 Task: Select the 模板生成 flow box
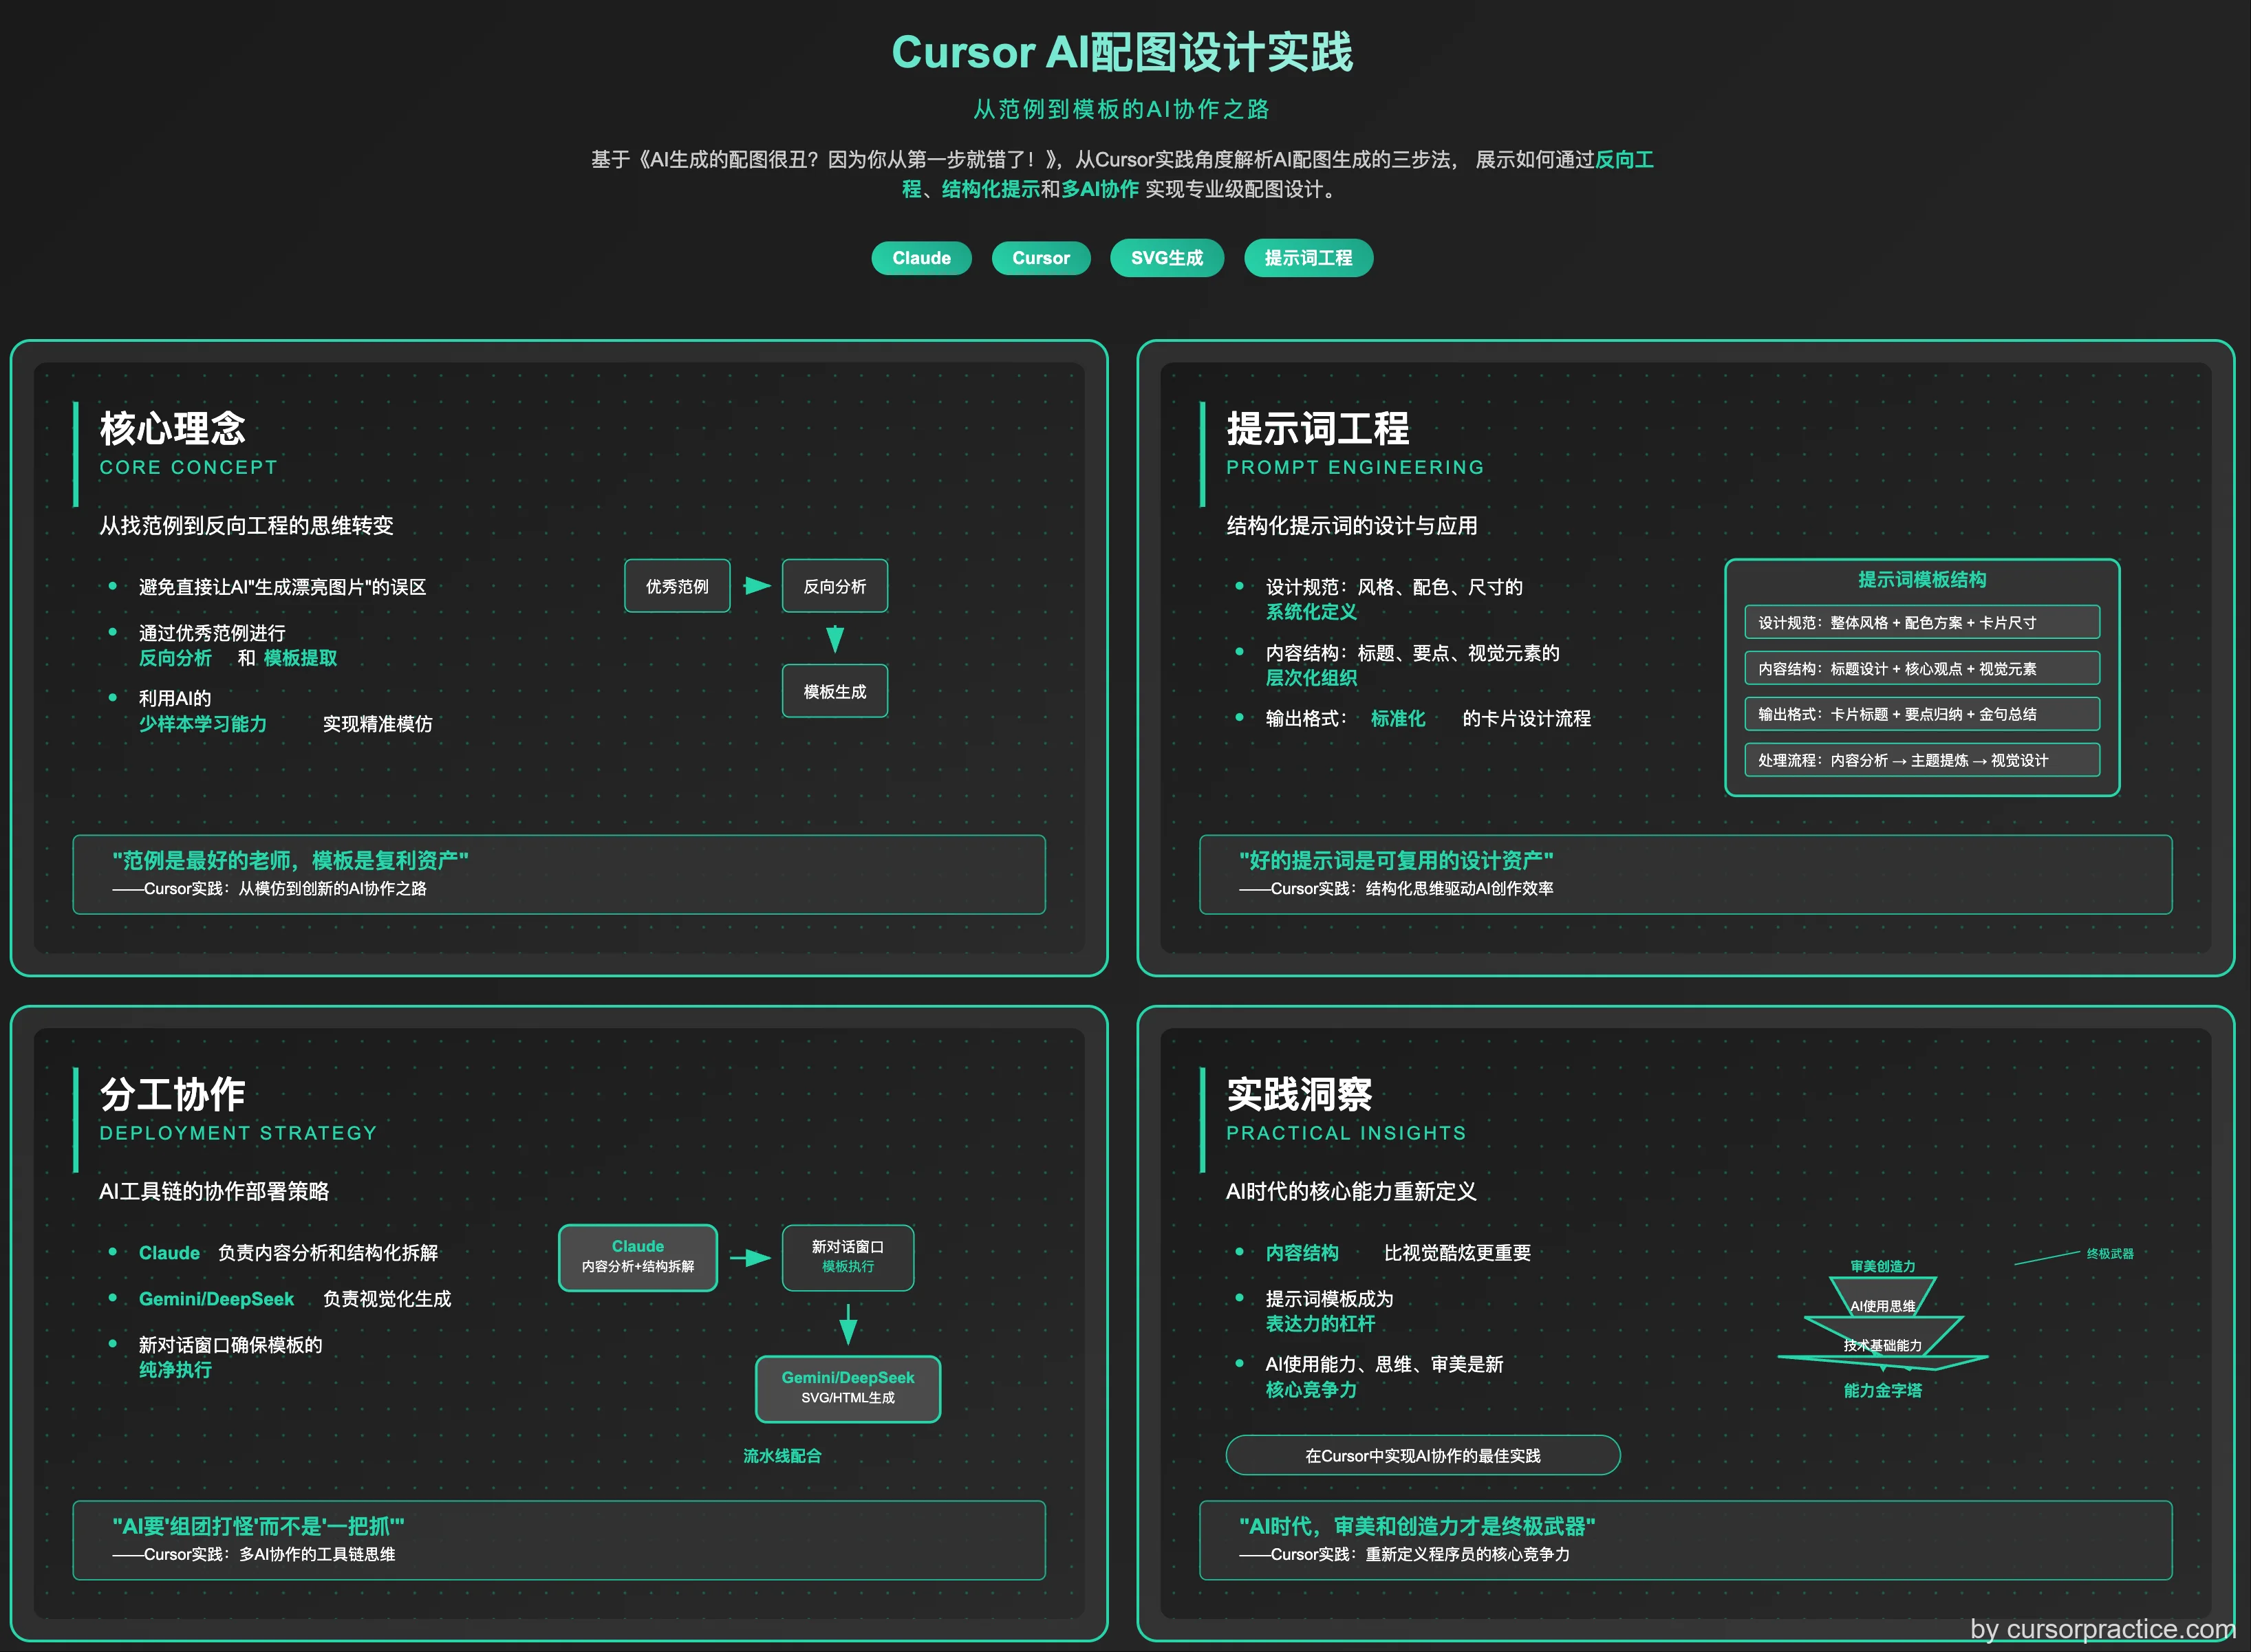tap(835, 691)
